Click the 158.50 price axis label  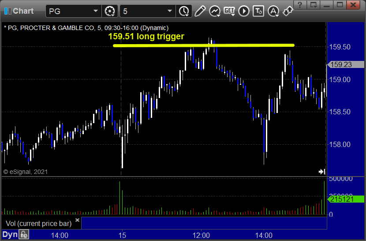(340, 112)
